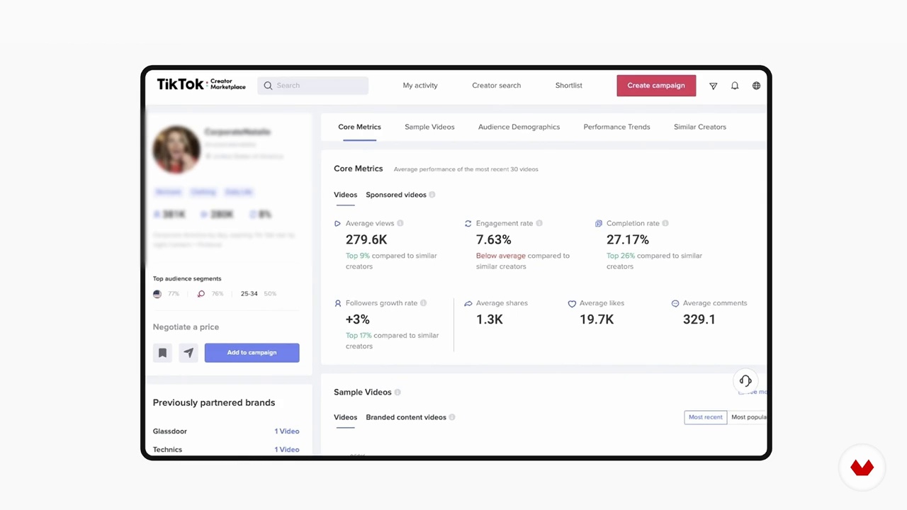Click the 19.7K average likes value
The height and width of the screenshot is (510, 907).
597,319
